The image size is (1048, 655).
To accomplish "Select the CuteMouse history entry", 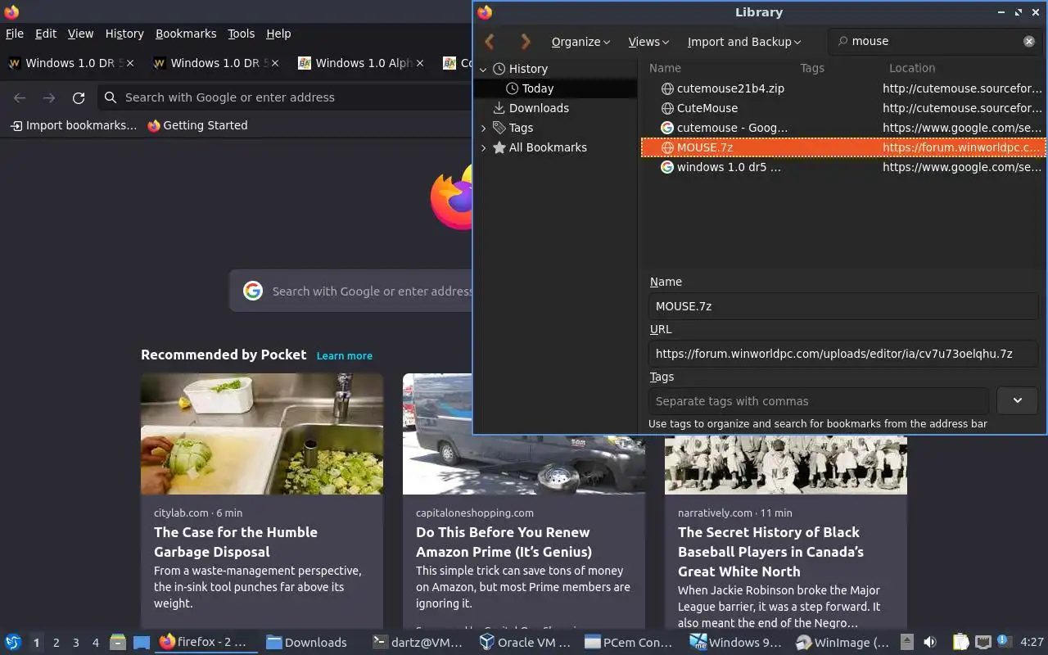I will coord(842,108).
